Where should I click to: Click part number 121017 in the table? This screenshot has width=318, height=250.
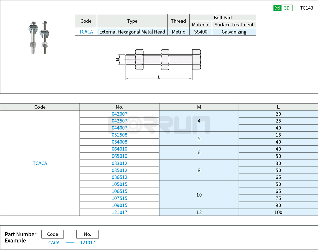click(x=119, y=212)
